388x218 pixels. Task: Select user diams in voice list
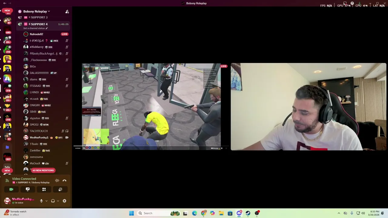pos(45,79)
